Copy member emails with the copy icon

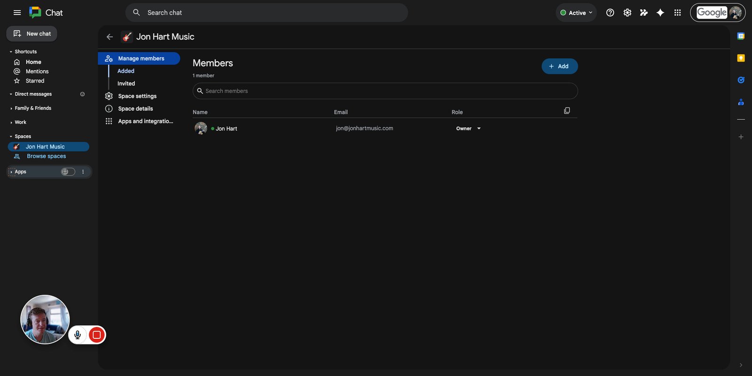(567, 111)
